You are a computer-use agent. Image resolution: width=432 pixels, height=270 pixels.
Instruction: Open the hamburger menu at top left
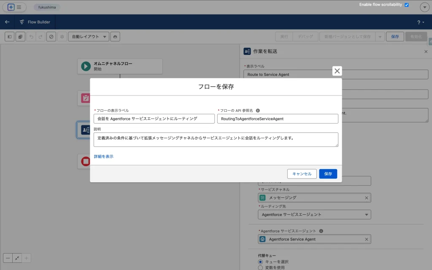click(x=19, y=7)
